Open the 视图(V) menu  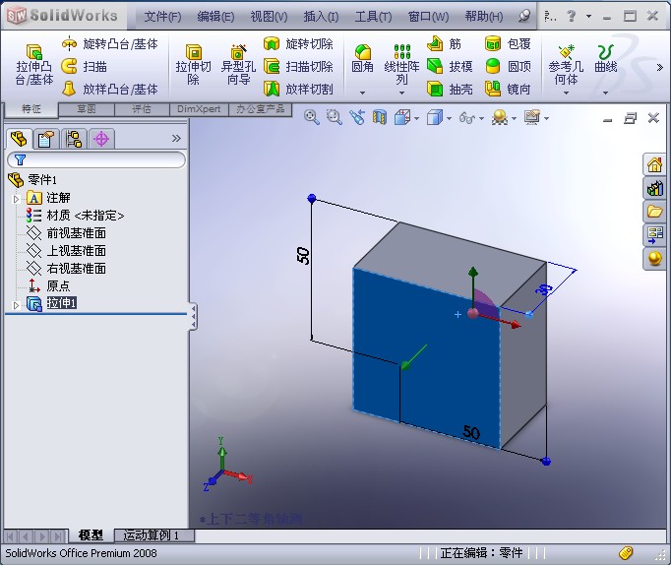point(269,17)
